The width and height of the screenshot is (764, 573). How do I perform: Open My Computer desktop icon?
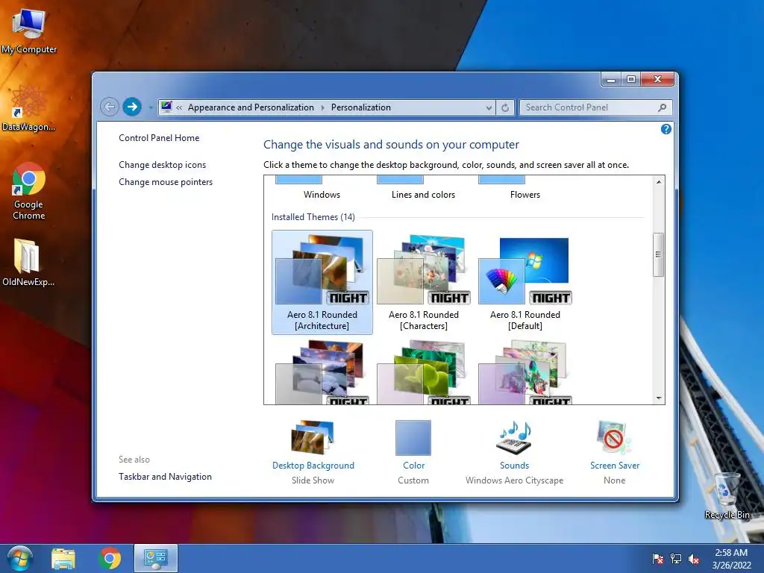[x=29, y=30]
